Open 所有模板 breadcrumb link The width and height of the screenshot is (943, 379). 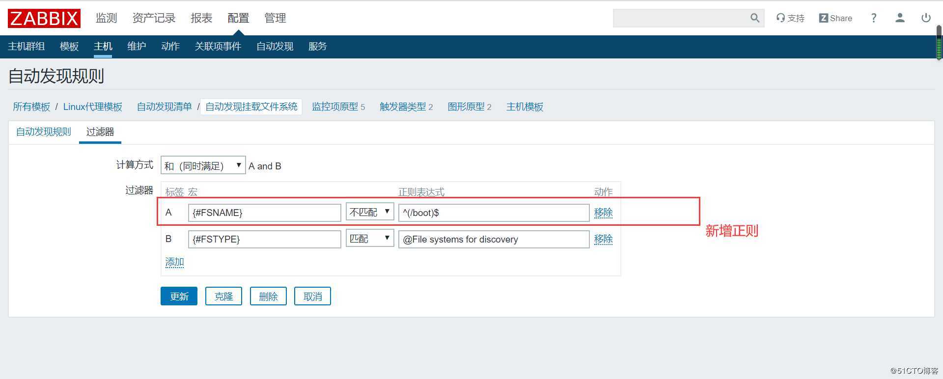coord(31,107)
